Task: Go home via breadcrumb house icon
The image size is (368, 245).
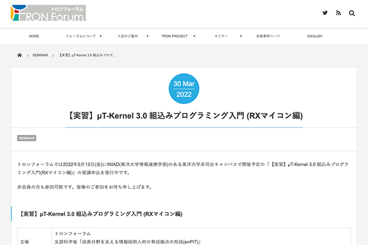Action: tap(20, 55)
